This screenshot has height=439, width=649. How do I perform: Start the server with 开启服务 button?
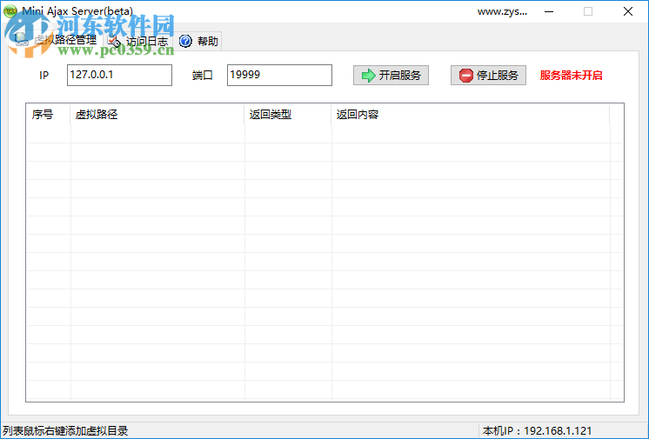[x=391, y=76]
